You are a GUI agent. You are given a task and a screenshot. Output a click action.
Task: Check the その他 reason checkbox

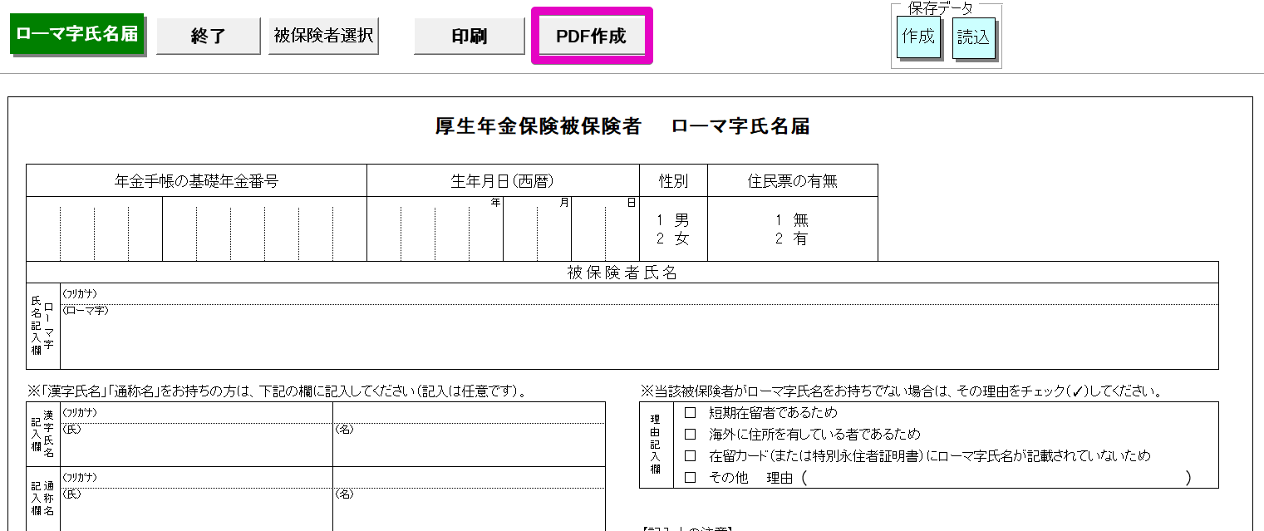tap(690, 478)
